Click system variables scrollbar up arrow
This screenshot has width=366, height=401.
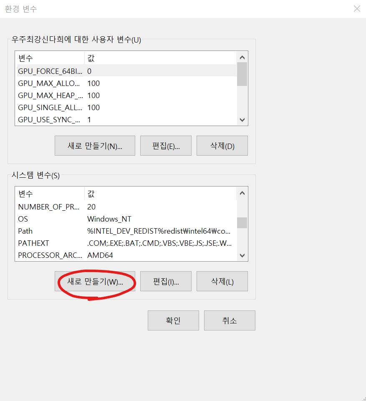242,193
